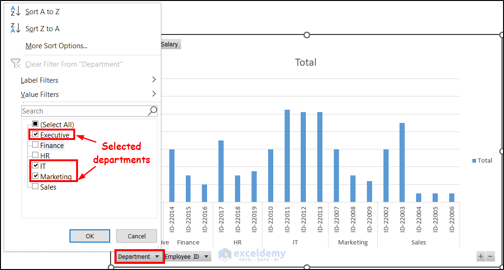Click the Finance category axis label

click(188, 243)
